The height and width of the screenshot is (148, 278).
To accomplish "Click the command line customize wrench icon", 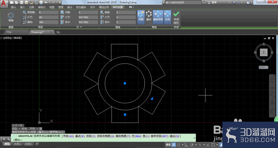I will [9, 139].
